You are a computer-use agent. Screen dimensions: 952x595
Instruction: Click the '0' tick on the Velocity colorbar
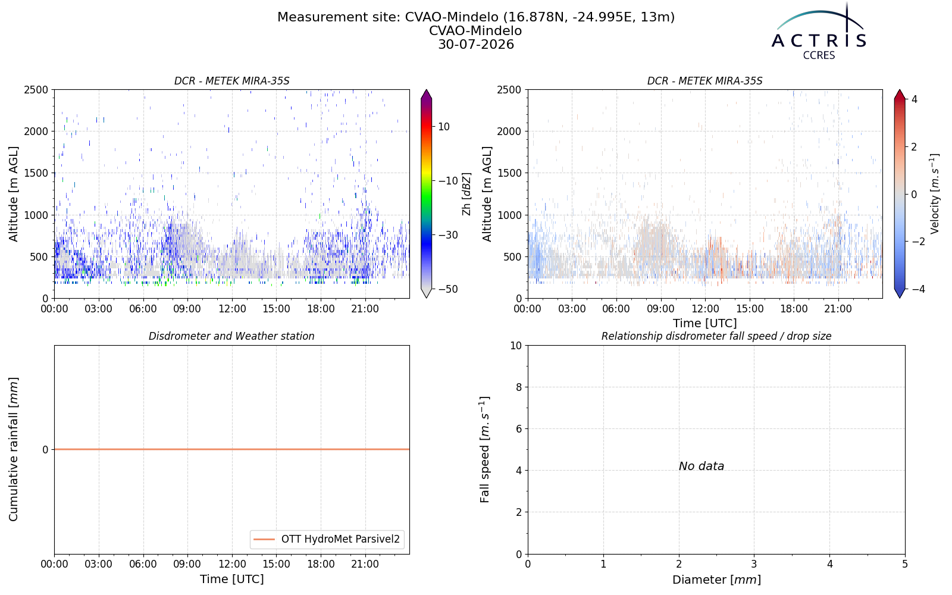click(x=915, y=194)
